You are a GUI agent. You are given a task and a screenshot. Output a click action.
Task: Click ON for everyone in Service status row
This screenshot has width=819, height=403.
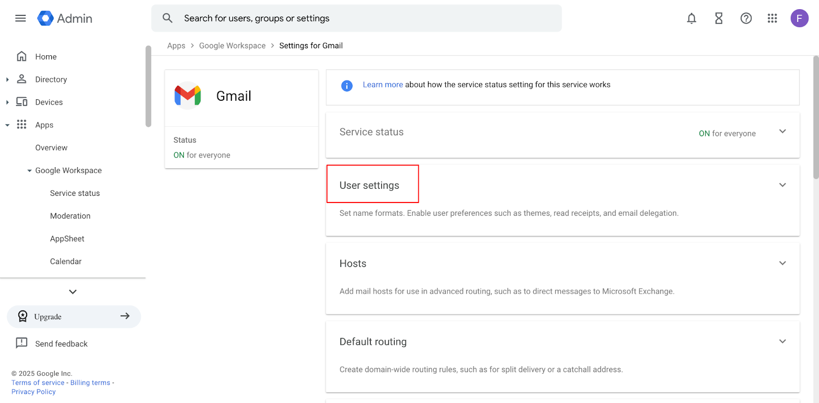point(727,133)
